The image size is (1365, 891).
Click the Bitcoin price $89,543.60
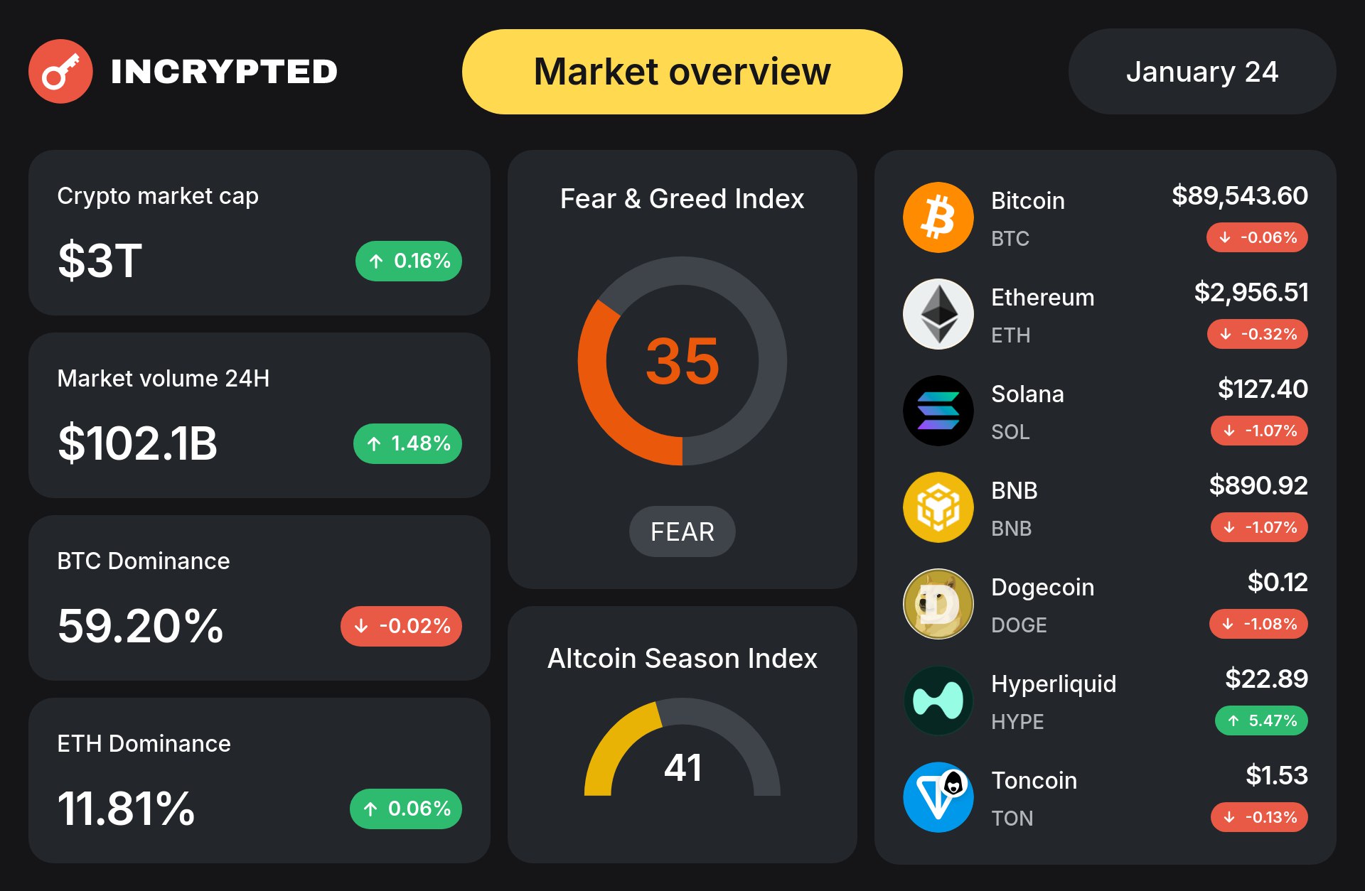[1239, 195]
